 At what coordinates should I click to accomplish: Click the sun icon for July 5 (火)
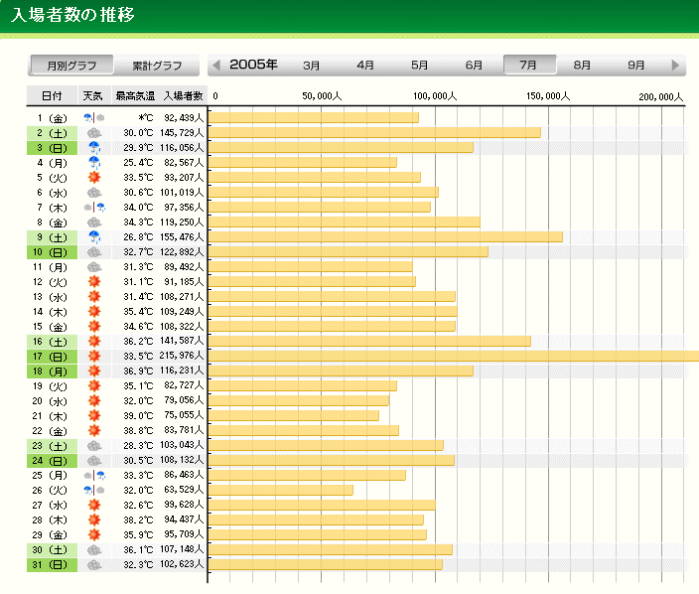click(x=94, y=177)
